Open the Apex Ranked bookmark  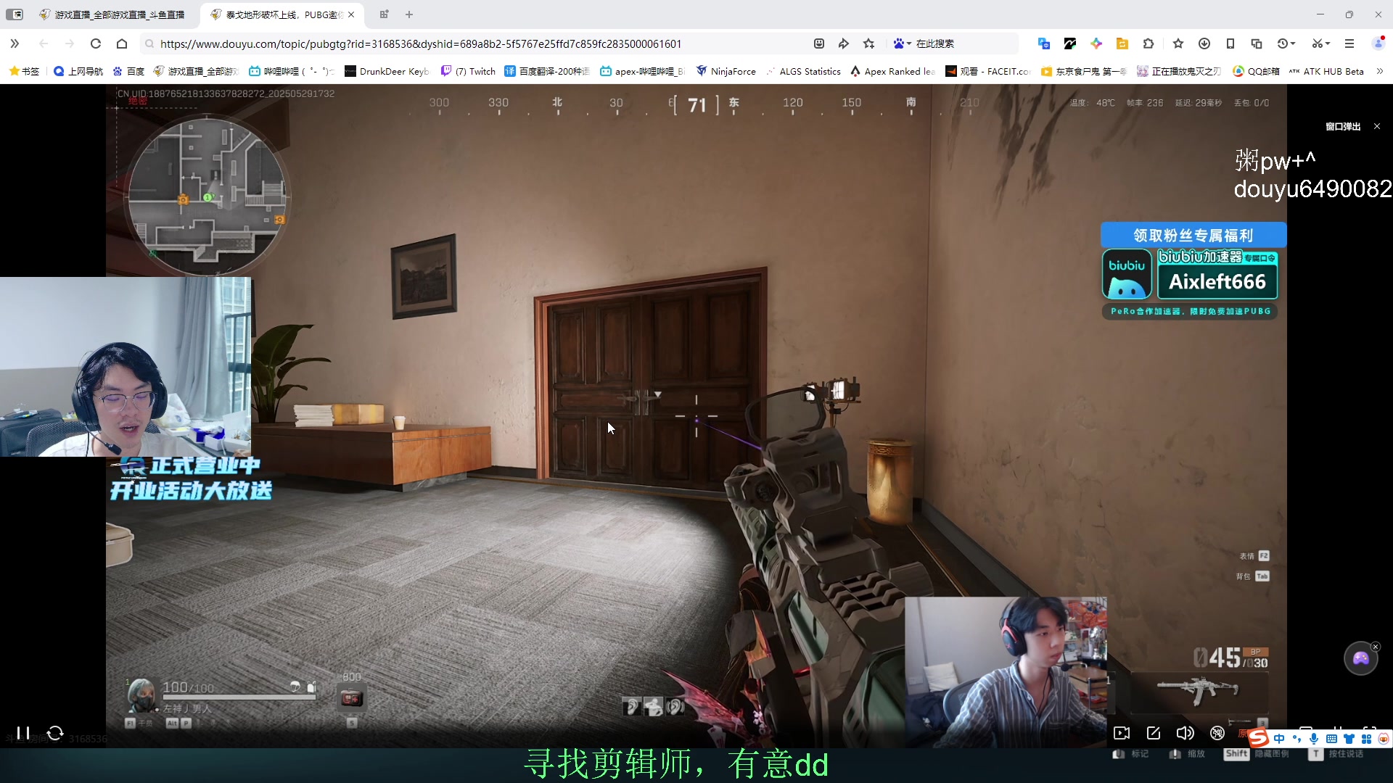pyautogui.click(x=892, y=71)
